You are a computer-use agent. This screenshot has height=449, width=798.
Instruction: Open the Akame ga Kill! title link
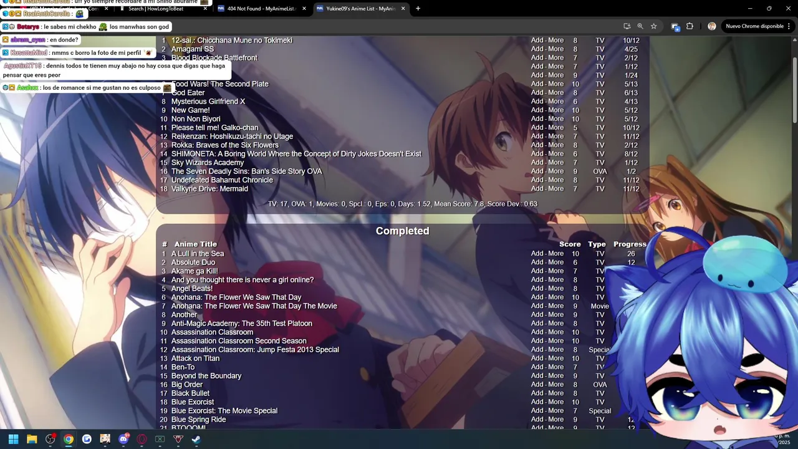point(195,271)
